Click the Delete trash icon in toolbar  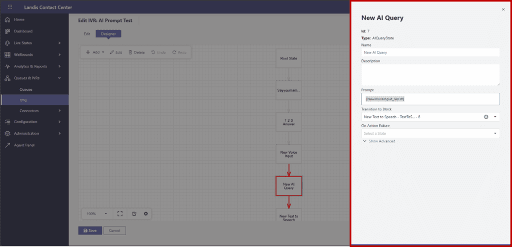[x=136, y=52]
